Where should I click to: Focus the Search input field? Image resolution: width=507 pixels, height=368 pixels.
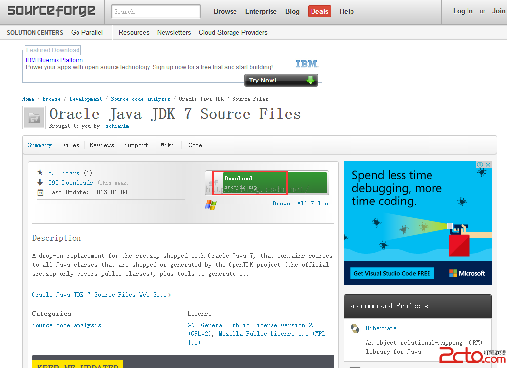(156, 12)
